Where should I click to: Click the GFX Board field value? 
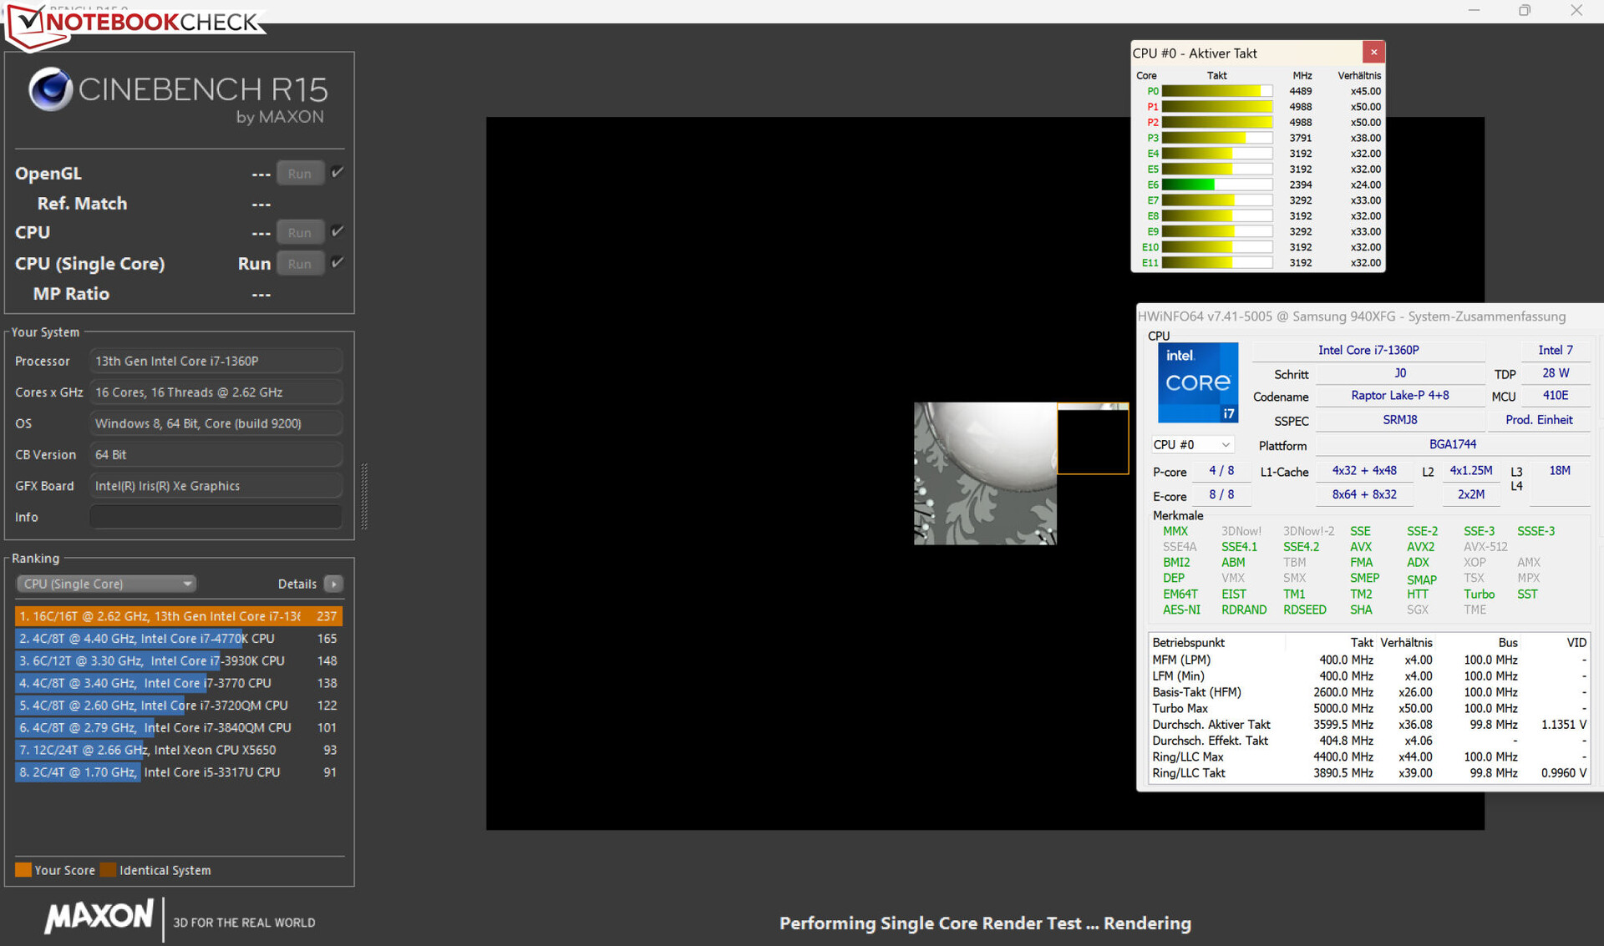(216, 486)
